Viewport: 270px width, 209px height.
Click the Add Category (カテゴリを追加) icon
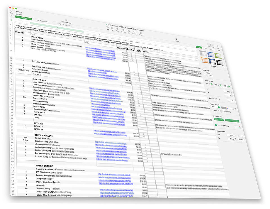point(66,20)
